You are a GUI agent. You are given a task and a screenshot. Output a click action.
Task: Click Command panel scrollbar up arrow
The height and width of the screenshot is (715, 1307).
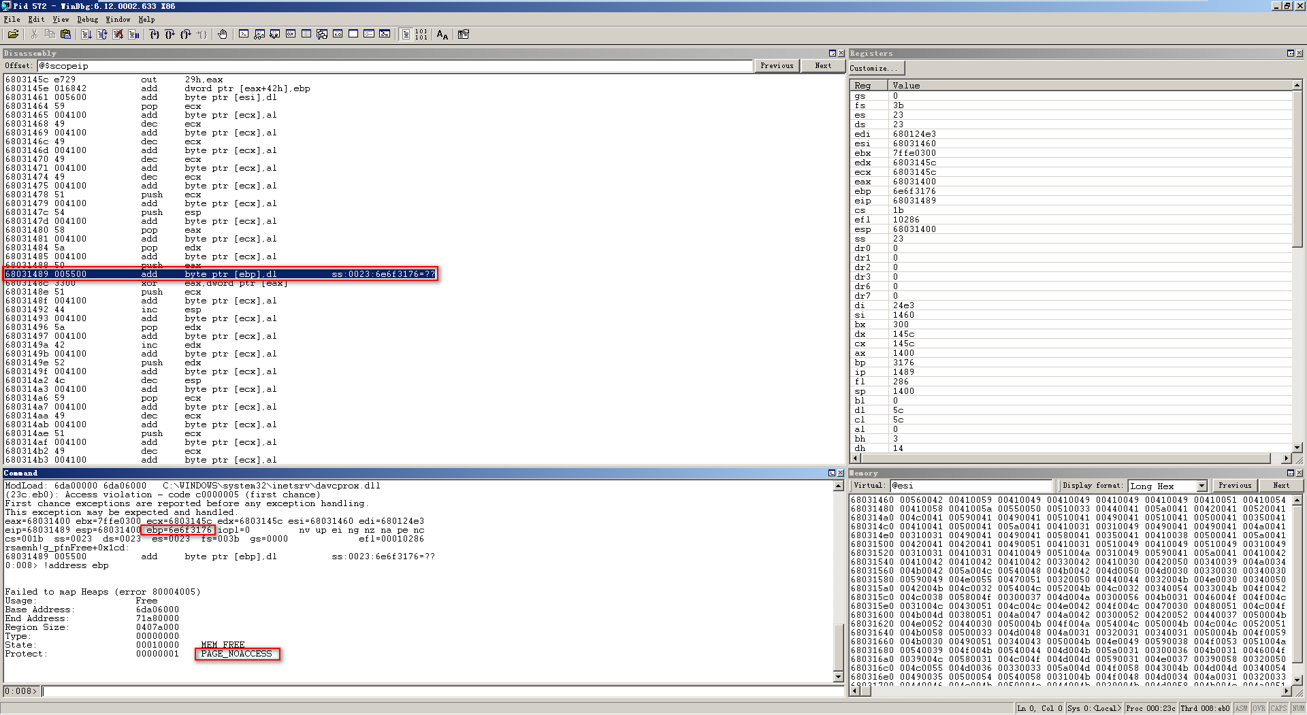[x=839, y=486]
